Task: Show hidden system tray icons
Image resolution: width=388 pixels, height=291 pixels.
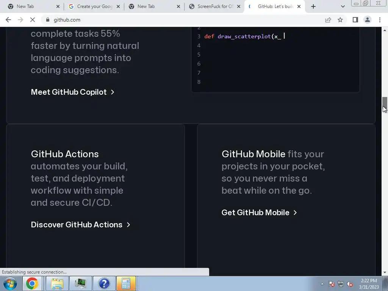Action: coord(322,284)
